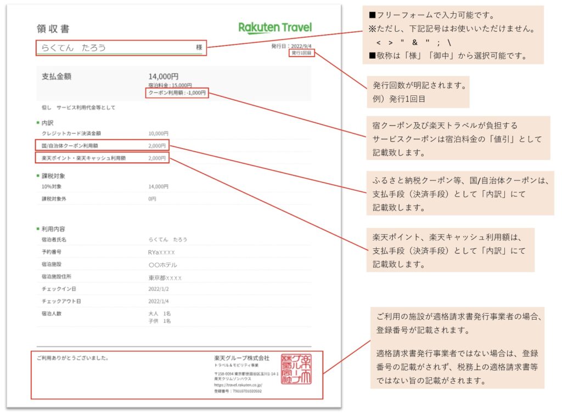The height and width of the screenshot is (415, 562).
Task: Click the check-out date 2022/1/4
Action: pyautogui.click(x=159, y=301)
